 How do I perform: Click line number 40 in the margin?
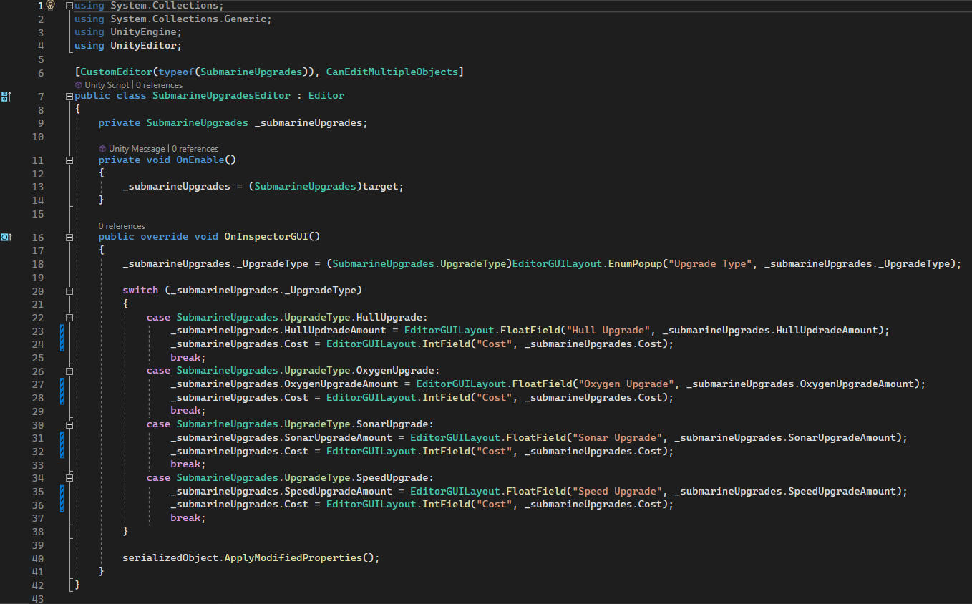pyautogui.click(x=37, y=558)
